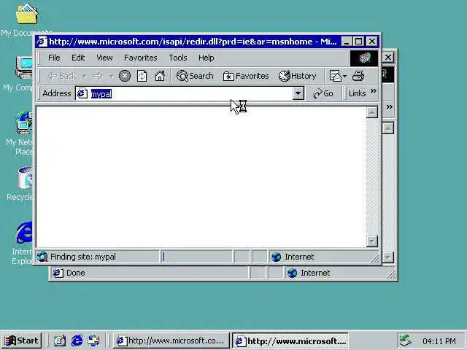Viewport: 467px width, 350px height.
Task: Launch Internet Explorer from quick launch
Action: (x=77, y=341)
